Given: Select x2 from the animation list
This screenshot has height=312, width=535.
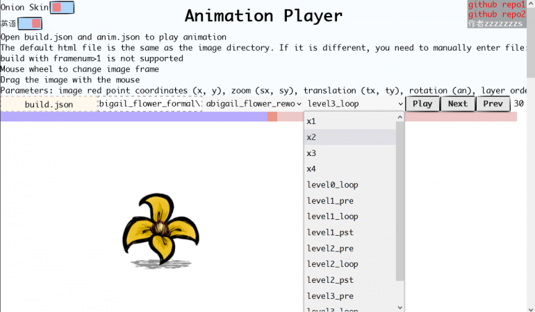Looking at the screenshot, I should (x=350, y=137).
